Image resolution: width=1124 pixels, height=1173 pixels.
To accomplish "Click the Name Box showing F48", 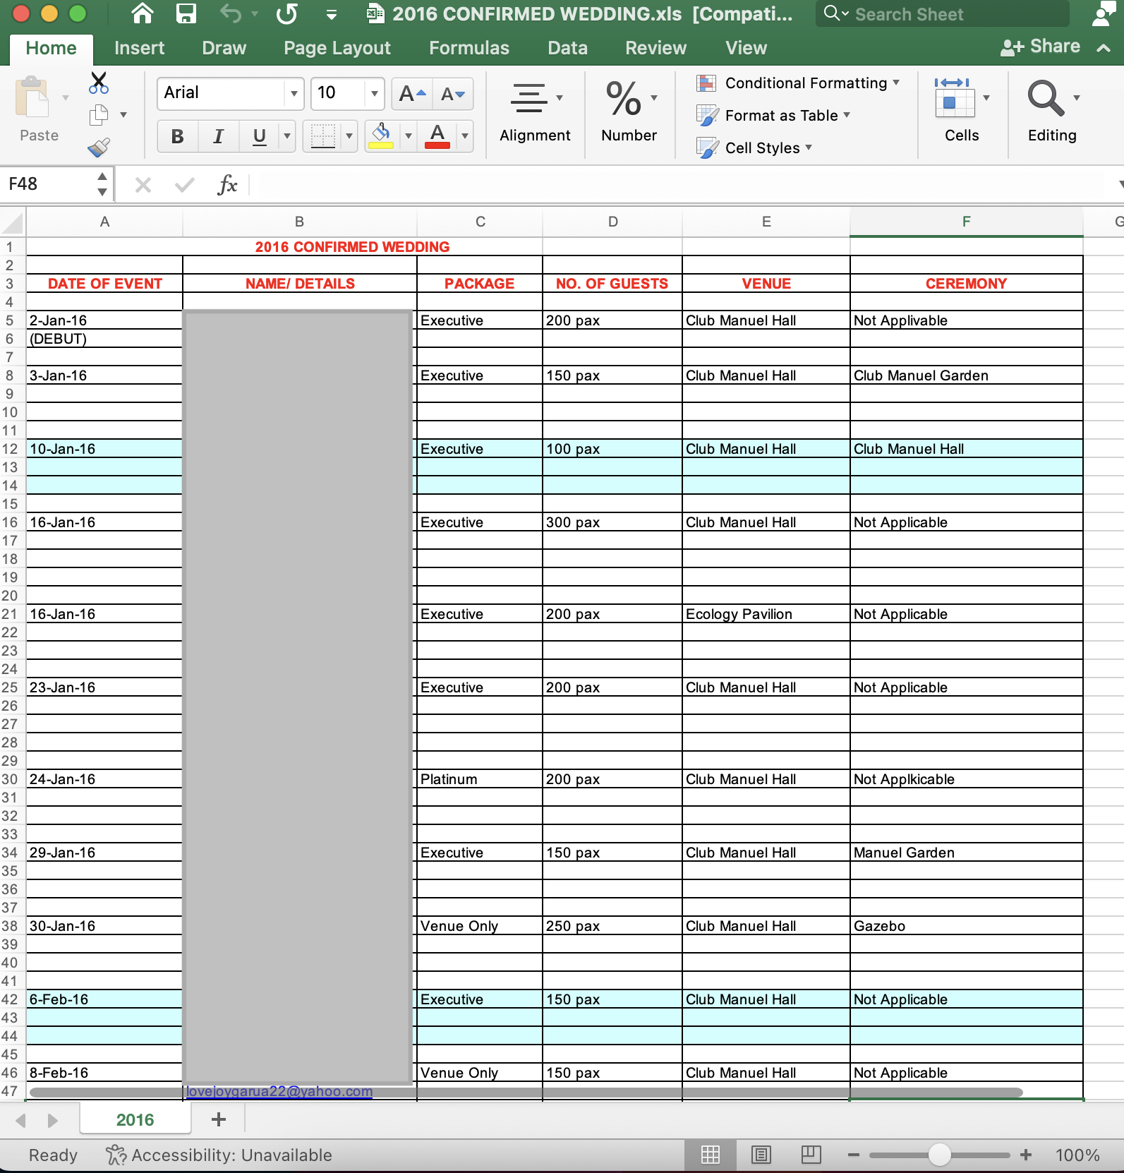I will [x=47, y=184].
